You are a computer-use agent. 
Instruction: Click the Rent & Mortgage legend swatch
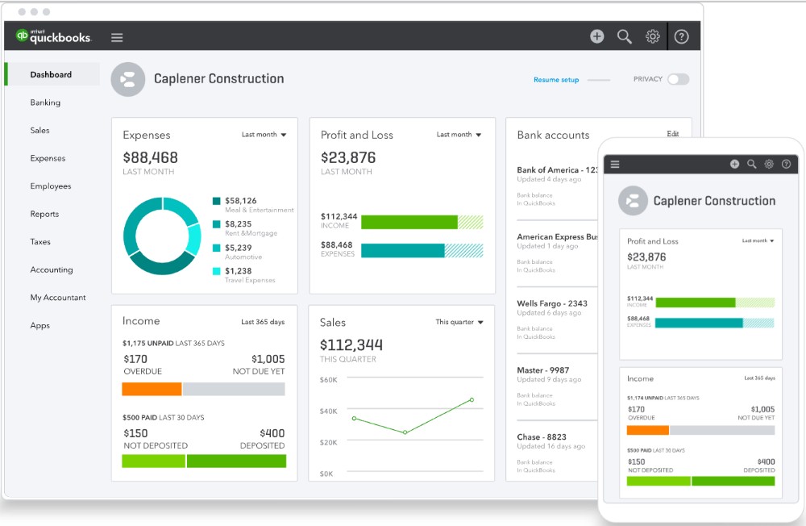tap(216, 224)
